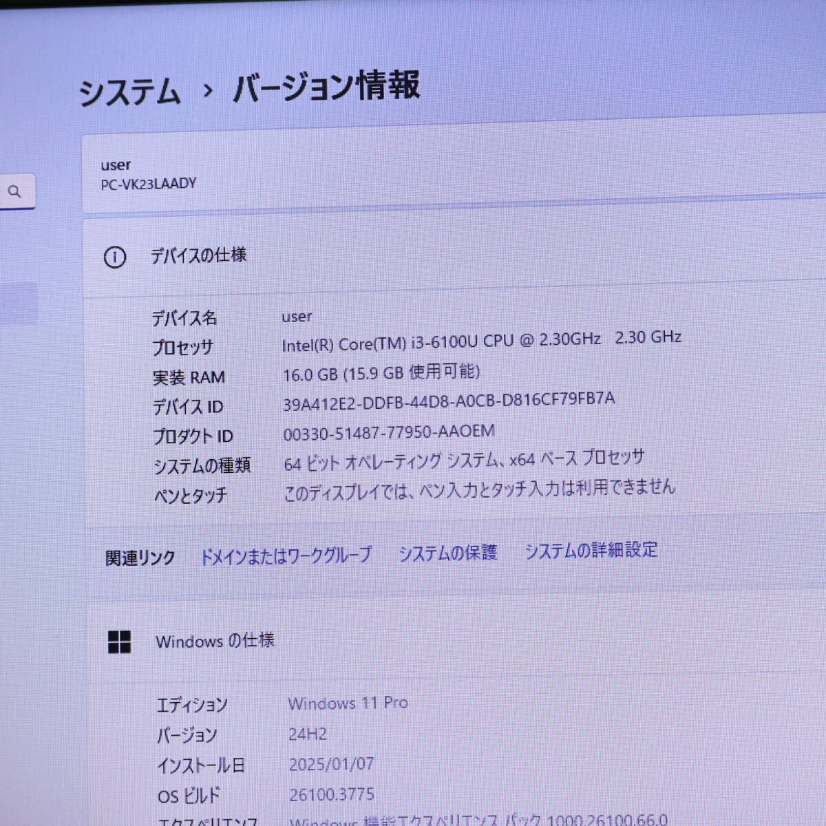
Task: Click the バージョン情報 page title
Action: coord(326,87)
